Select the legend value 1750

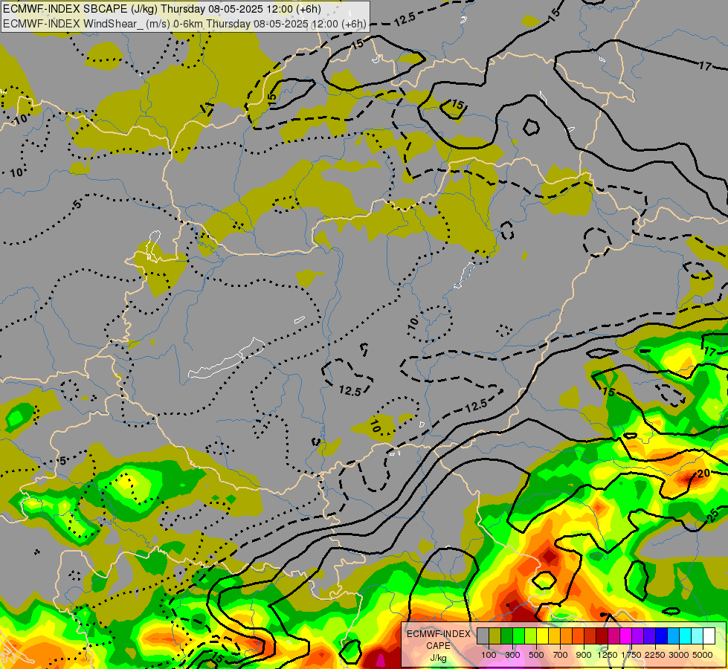(631, 655)
